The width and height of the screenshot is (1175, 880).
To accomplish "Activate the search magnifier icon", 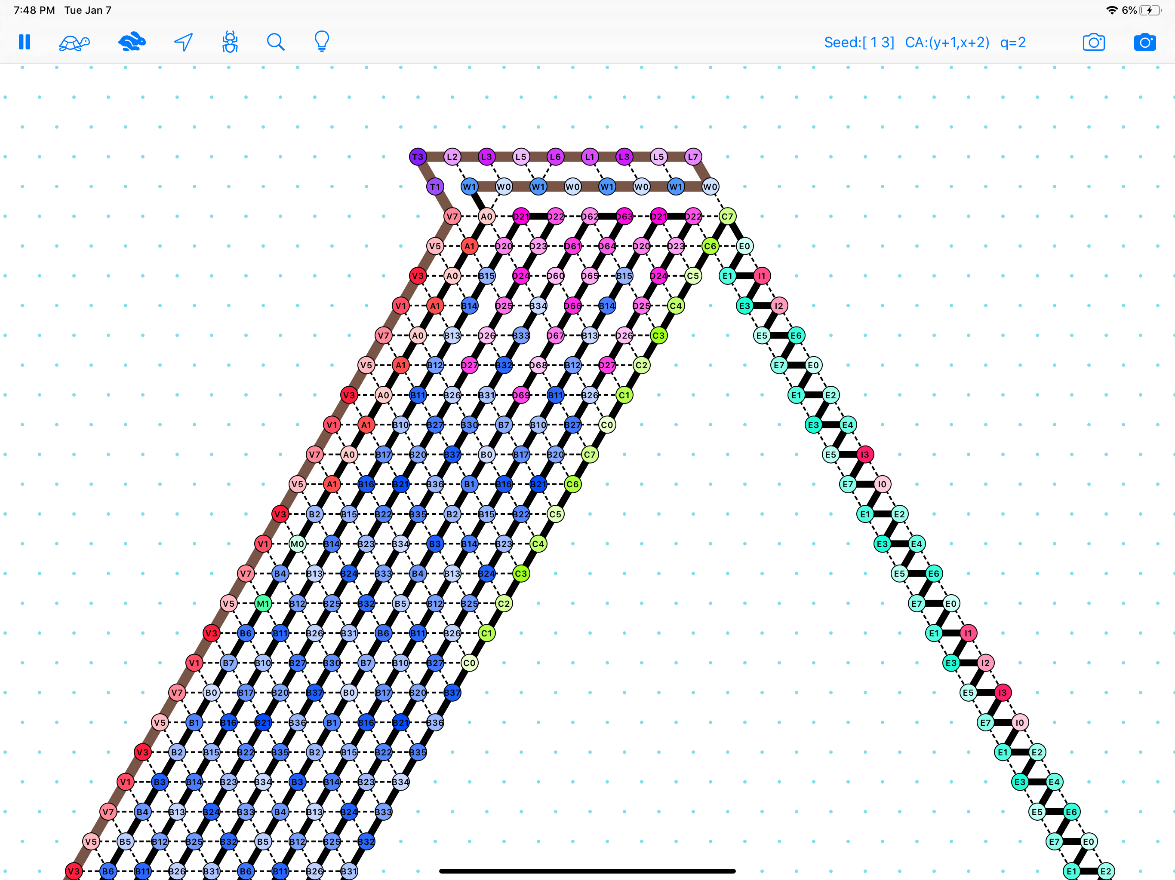I will (x=276, y=42).
